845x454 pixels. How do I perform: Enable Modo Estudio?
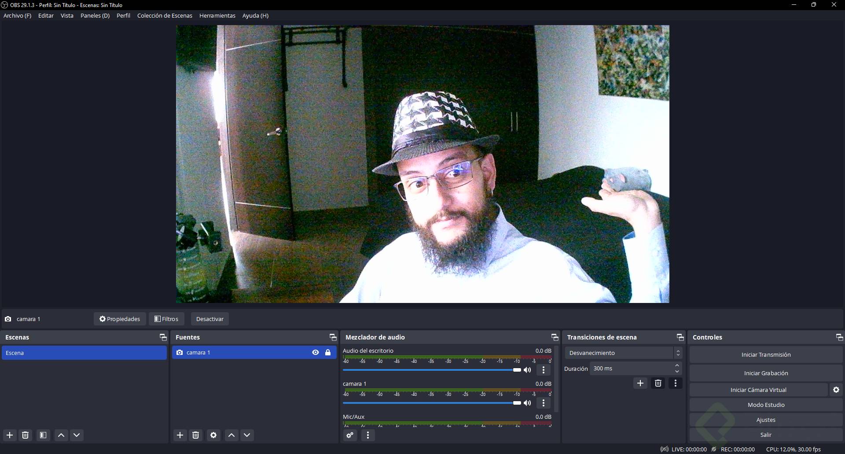pos(766,405)
